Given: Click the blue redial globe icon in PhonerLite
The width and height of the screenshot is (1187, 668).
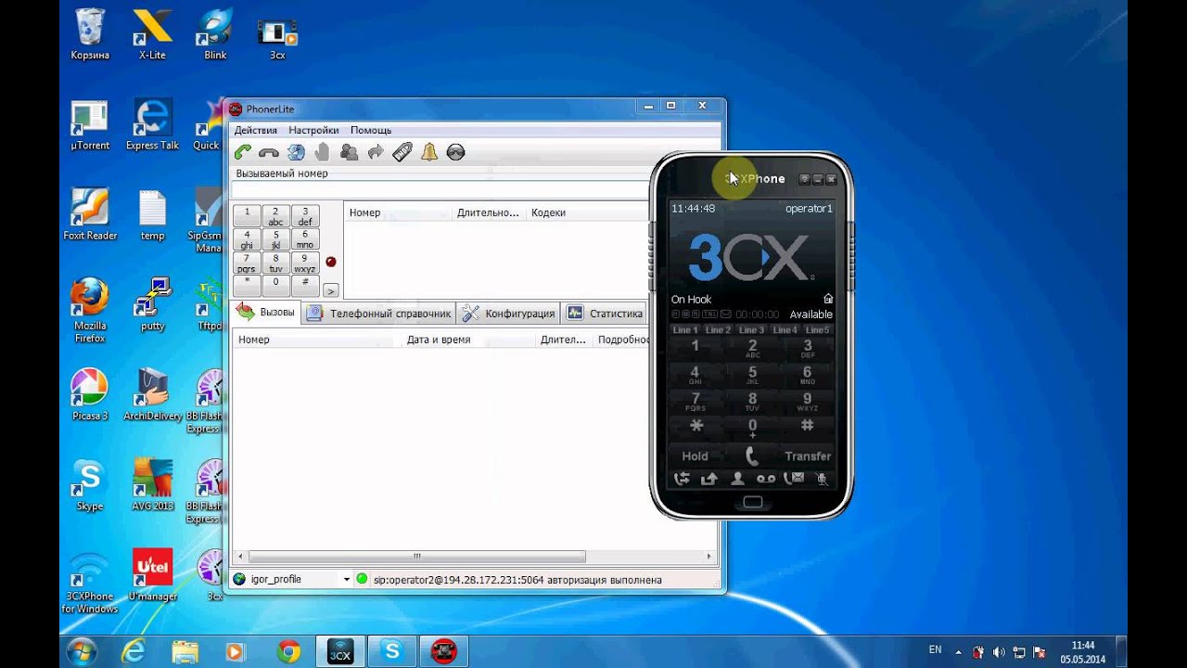Looking at the screenshot, I should point(296,152).
